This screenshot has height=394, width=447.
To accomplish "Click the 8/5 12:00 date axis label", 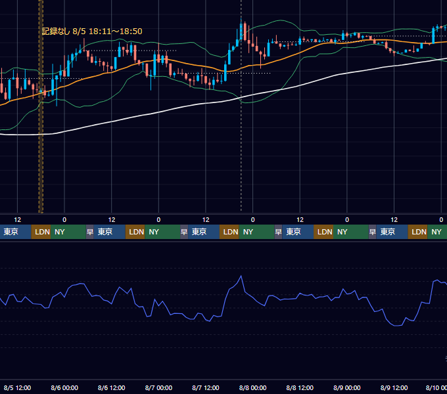I will [17, 387].
